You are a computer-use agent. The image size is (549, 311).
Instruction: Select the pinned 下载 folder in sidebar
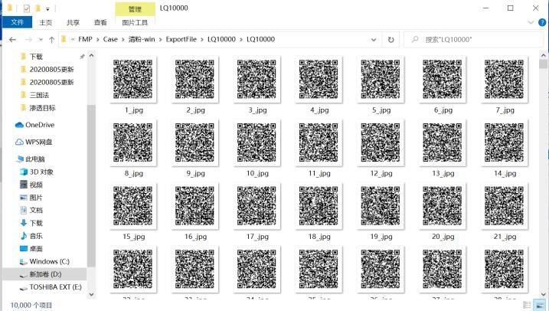coord(36,57)
